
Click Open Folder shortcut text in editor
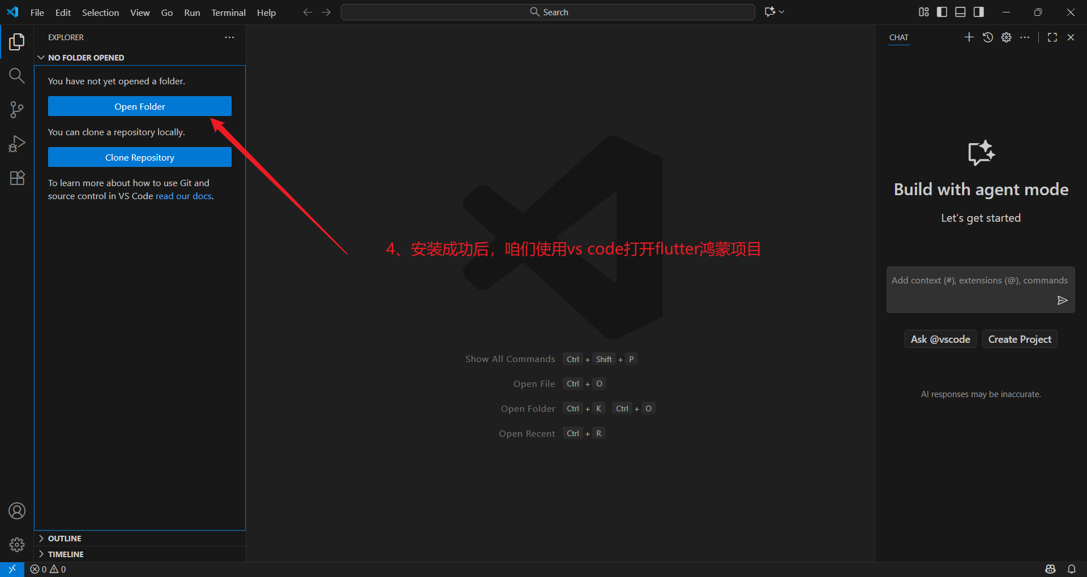tap(528, 409)
